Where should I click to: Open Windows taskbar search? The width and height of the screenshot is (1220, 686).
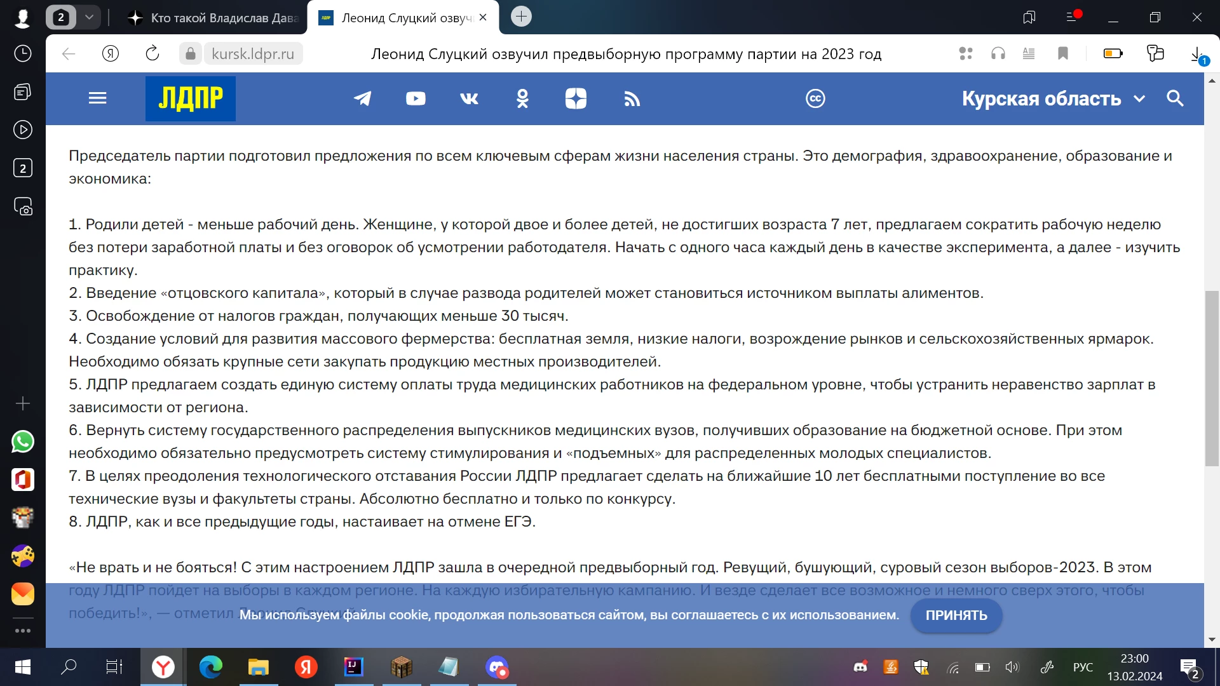69,667
